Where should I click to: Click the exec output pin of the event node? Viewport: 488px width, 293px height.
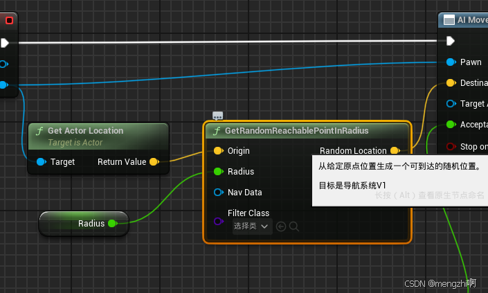[x=4, y=43]
